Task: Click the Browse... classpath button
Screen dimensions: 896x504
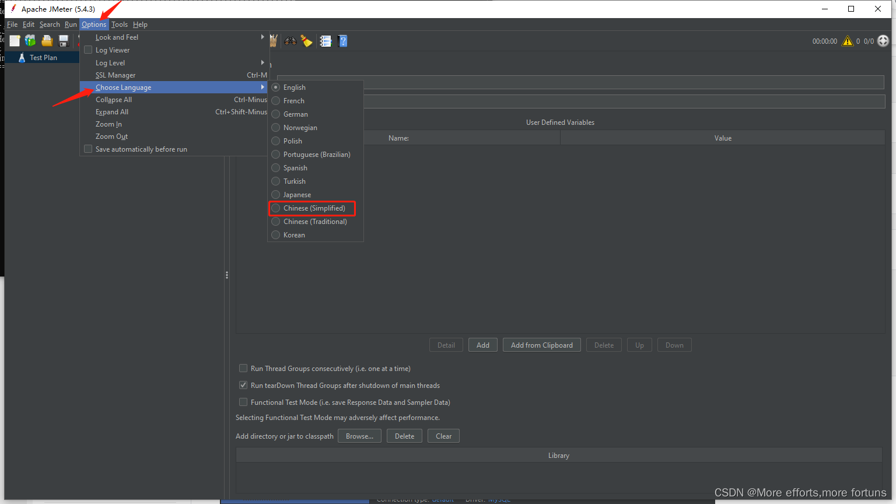Action: tap(359, 436)
